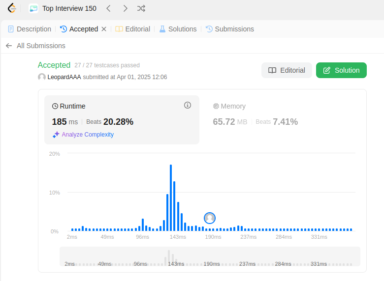Click Analyze Complexity link
This screenshot has width=384, height=281.
pyautogui.click(x=88, y=135)
